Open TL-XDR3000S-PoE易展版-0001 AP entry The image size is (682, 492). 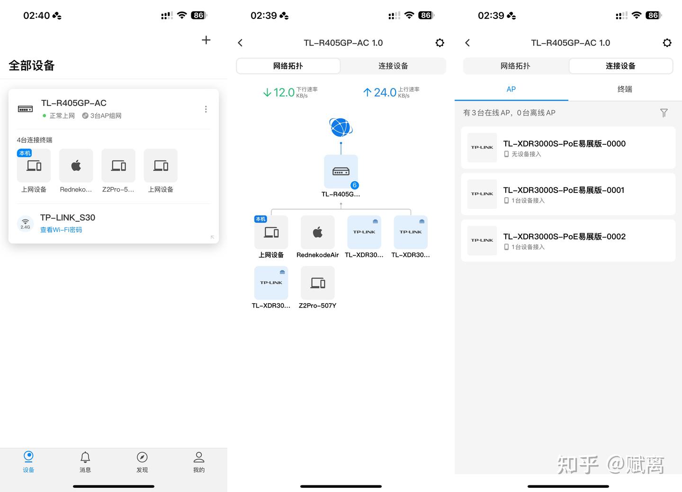tap(568, 194)
